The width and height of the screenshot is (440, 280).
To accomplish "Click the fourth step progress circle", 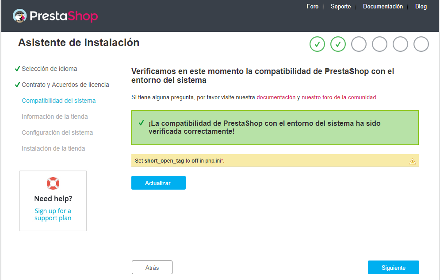I will coord(379,44).
